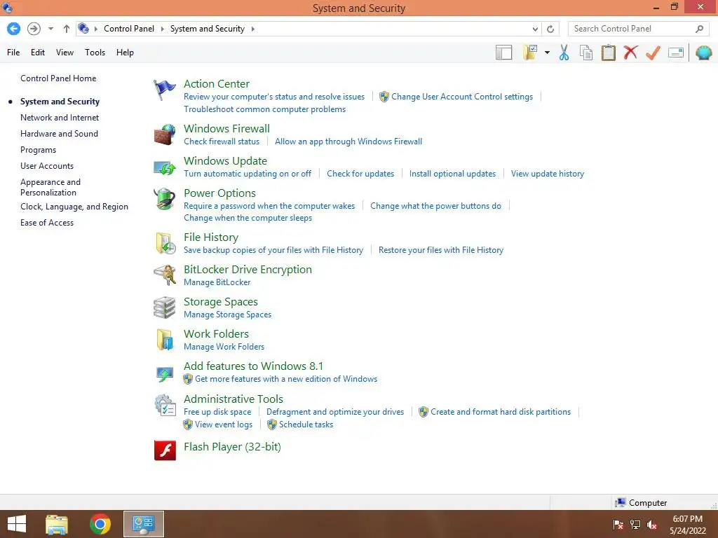Open the File menu
The image size is (718, 538).
pyautogui.click(x=13, y=53)
